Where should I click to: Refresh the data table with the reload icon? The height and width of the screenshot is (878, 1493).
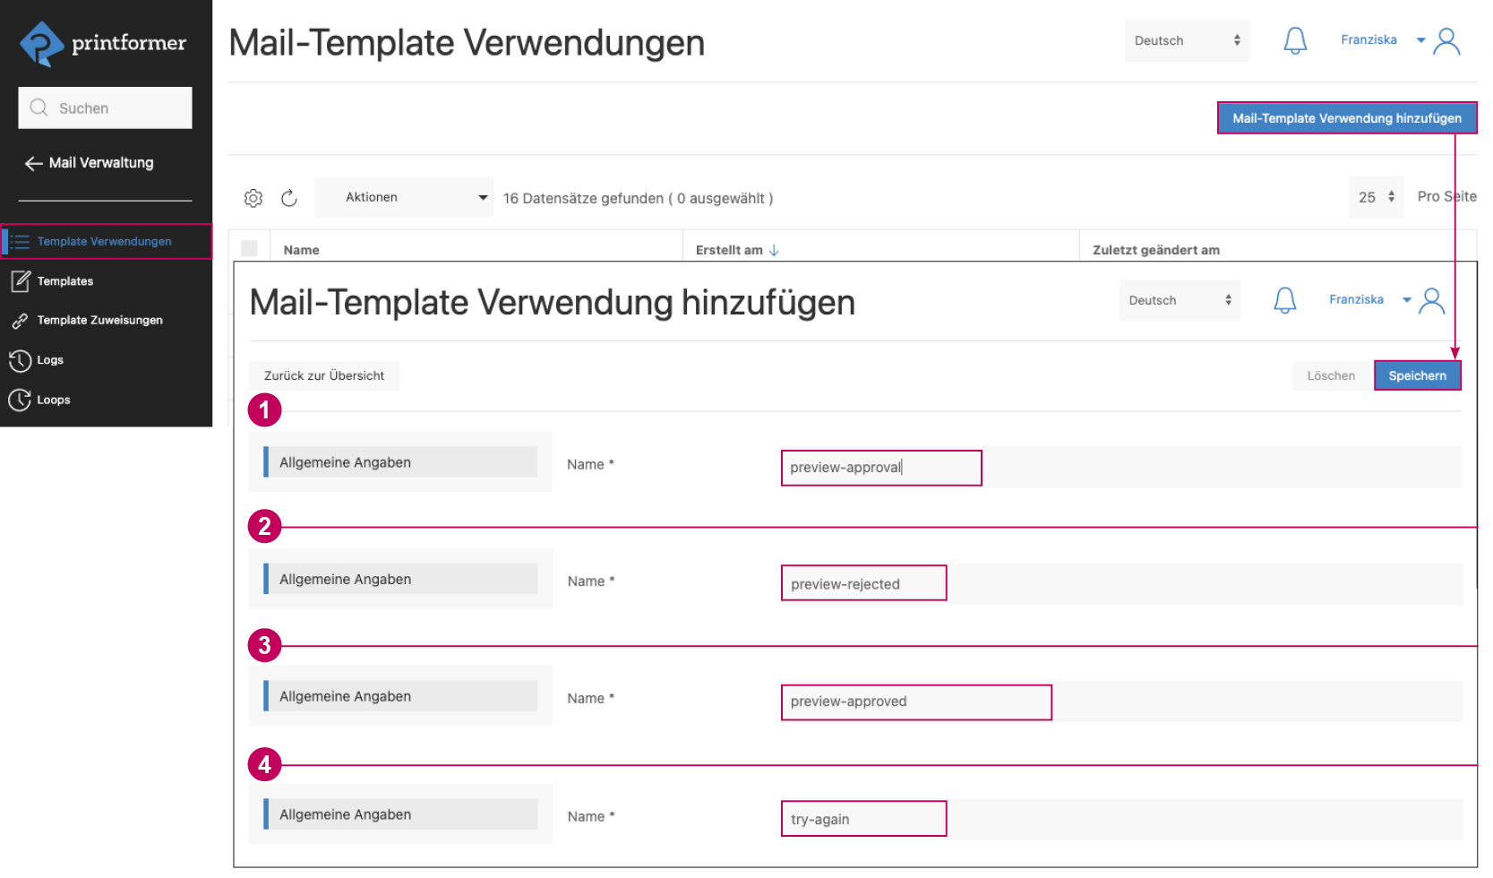click(x=289, y=197)
